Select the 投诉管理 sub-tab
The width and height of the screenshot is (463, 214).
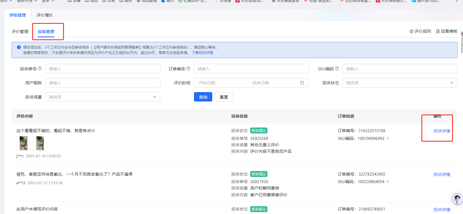[46, 32]
